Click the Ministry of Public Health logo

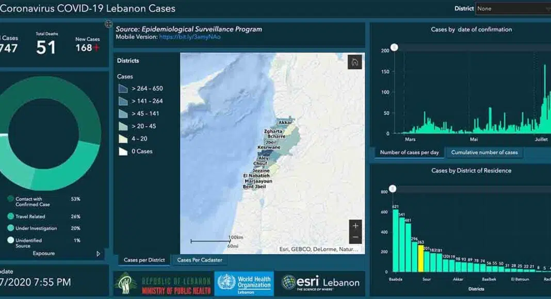163,285
